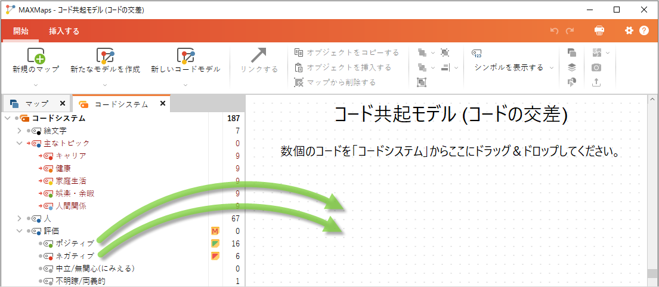Click the align objects icon
The height and width of the screenshot is (287, 659).
(446, 67)
